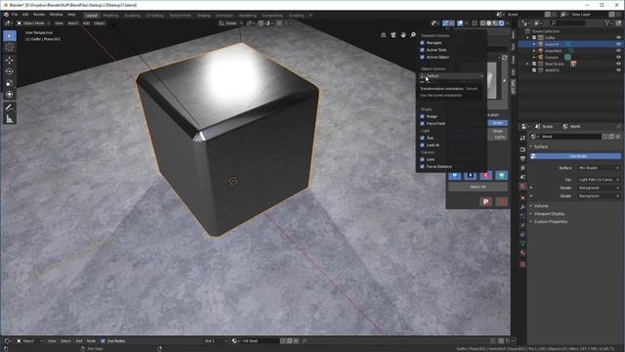
Task: Open the Tool properties tab (wrench icon)
Action: (522, 138)
